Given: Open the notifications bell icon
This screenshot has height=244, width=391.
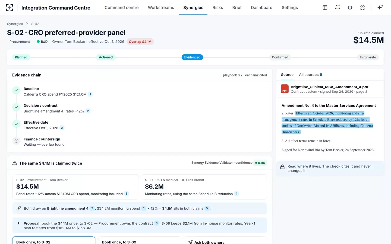Looking at the screenshot, I should (338, 8).
